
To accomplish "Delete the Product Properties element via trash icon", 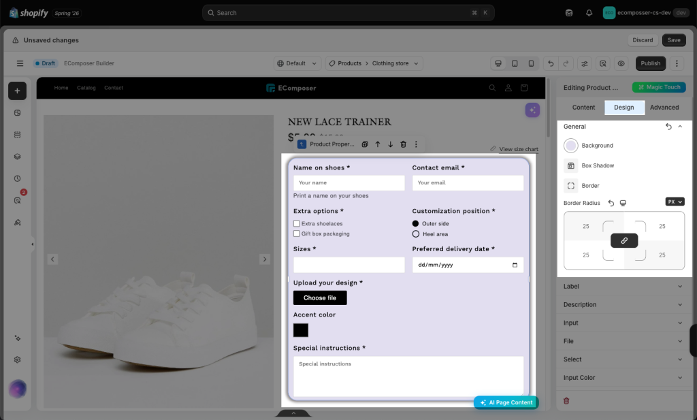I will 403,144.
